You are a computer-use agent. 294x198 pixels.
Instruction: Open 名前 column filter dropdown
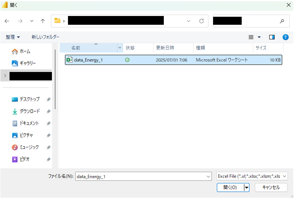(120, 48)
